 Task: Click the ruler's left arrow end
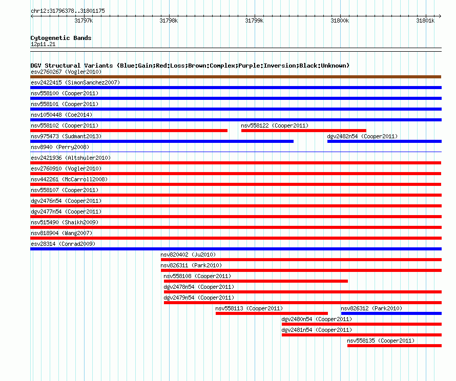[x=32, y=16]
